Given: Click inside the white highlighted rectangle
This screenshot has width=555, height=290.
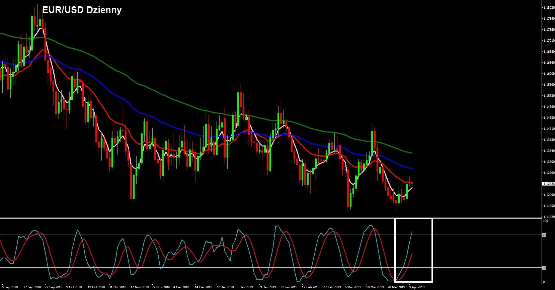Looking at the screenshot, I should tap(414, 250).
